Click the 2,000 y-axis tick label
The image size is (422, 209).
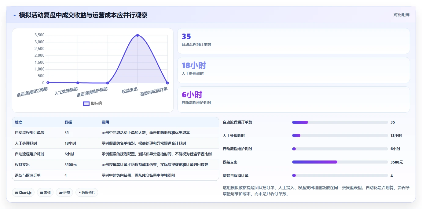click(x=39, y=56)
